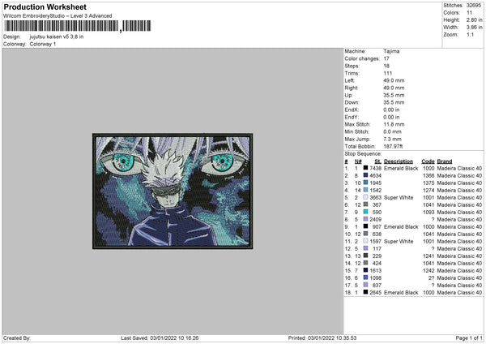This screenshot has height=344, width=486.
Task: Click the dark gray swatch in stop row 13
Action: [365, 256]
